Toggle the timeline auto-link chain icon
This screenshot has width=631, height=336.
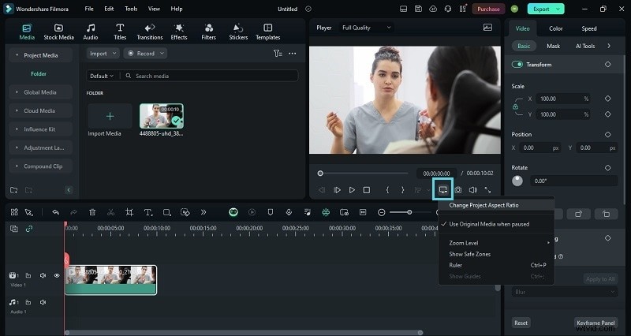[x=29, y=229]
